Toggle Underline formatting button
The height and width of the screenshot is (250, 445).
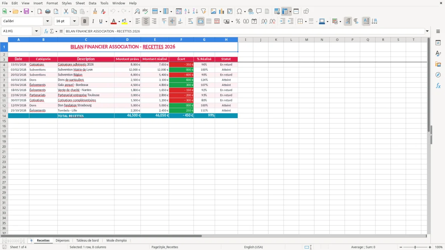(100, 21)
